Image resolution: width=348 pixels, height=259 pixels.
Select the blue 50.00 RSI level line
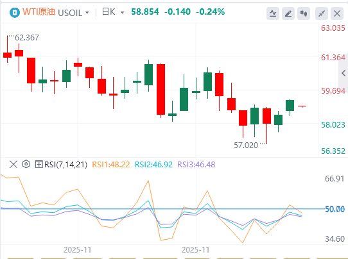[162, 209]
